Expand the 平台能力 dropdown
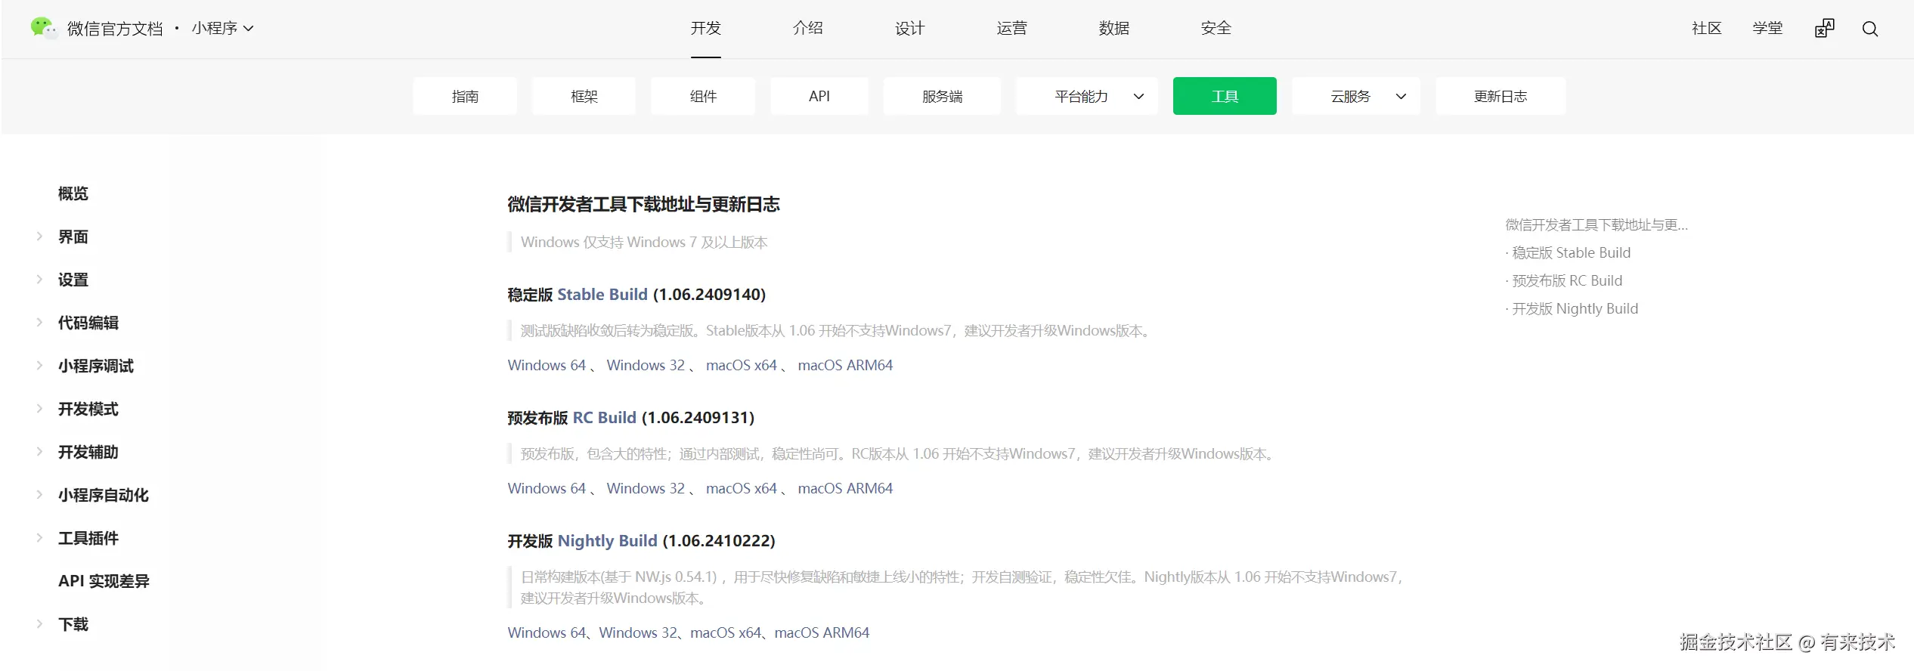Screen dimensions: 1914x671 [1086, 96]
